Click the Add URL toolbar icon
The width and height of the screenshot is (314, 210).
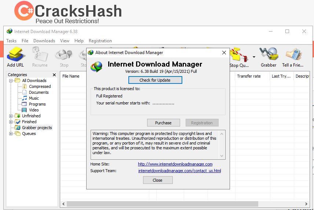(x=16, y=54)
